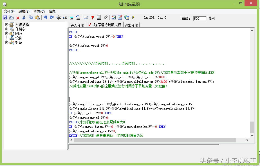Click the Save icon in toolbar
The width and height of the screenshot is (260, 166).
(x=5, y=17)
